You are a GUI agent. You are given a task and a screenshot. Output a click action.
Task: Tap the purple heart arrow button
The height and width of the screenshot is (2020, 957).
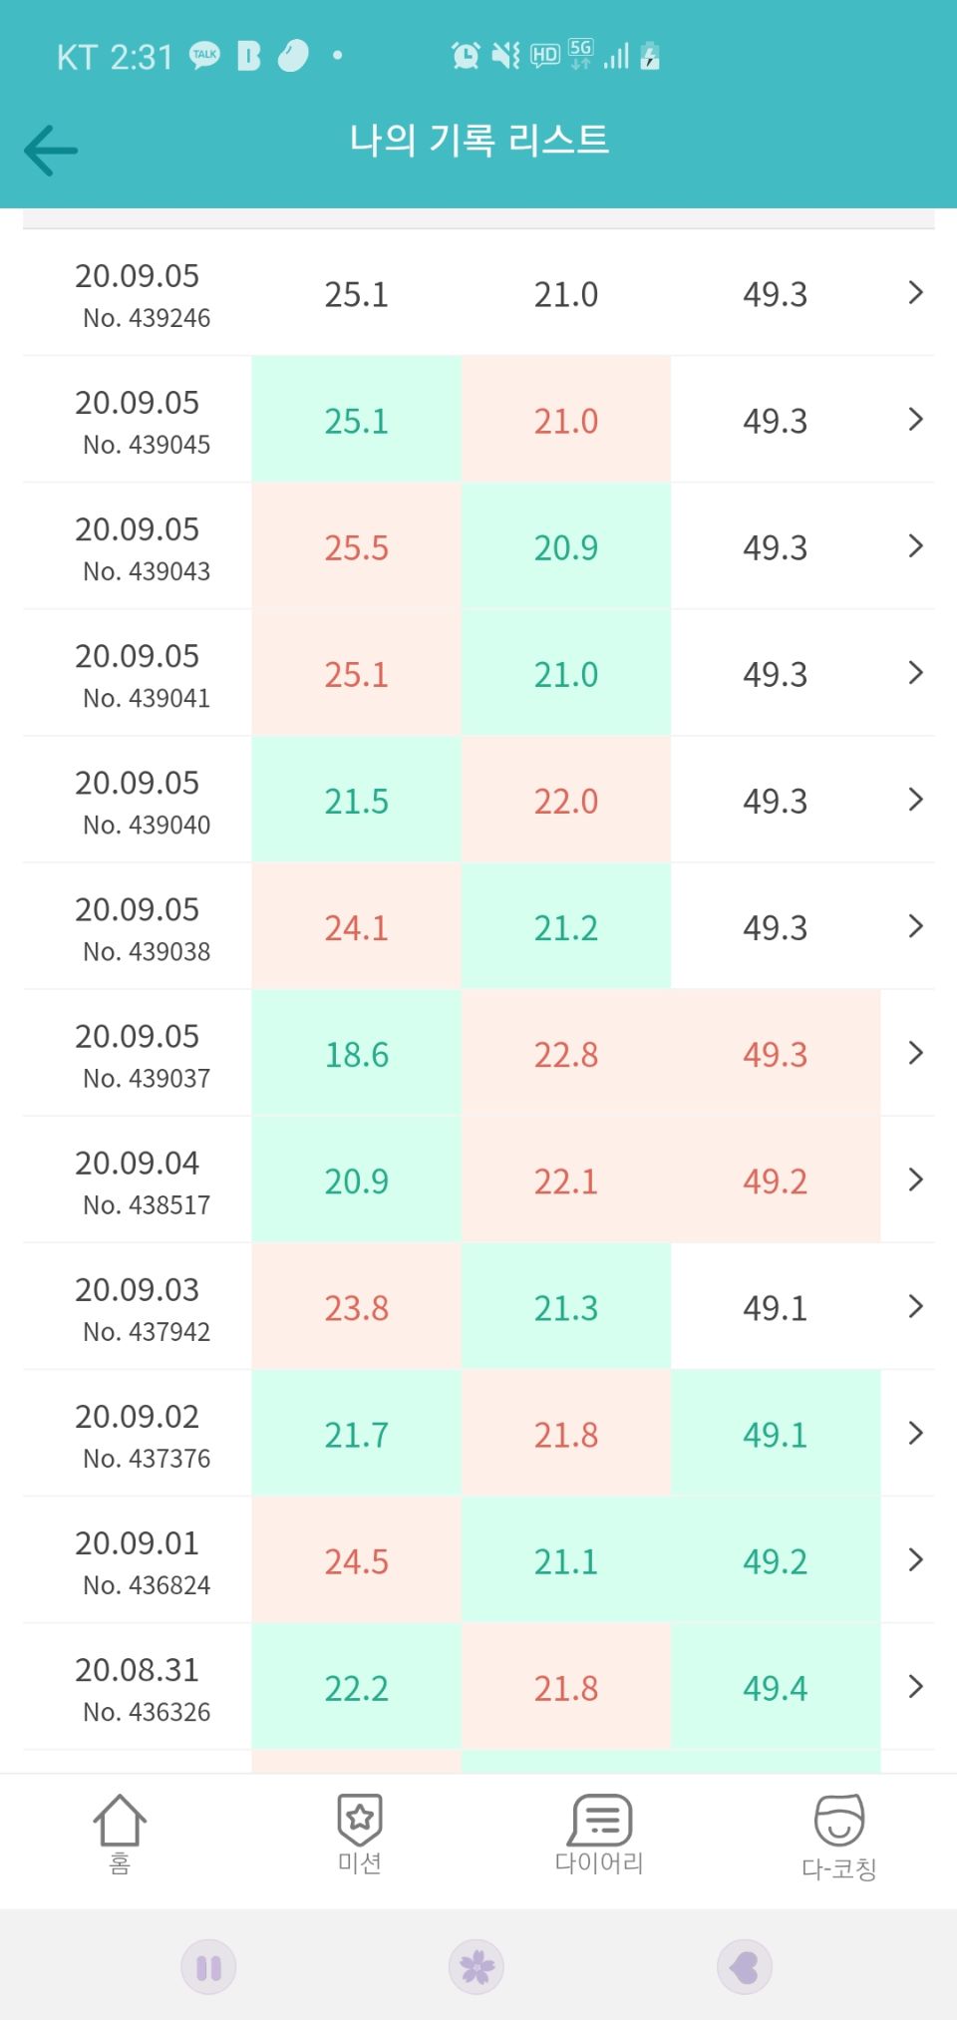[745, 1967]
